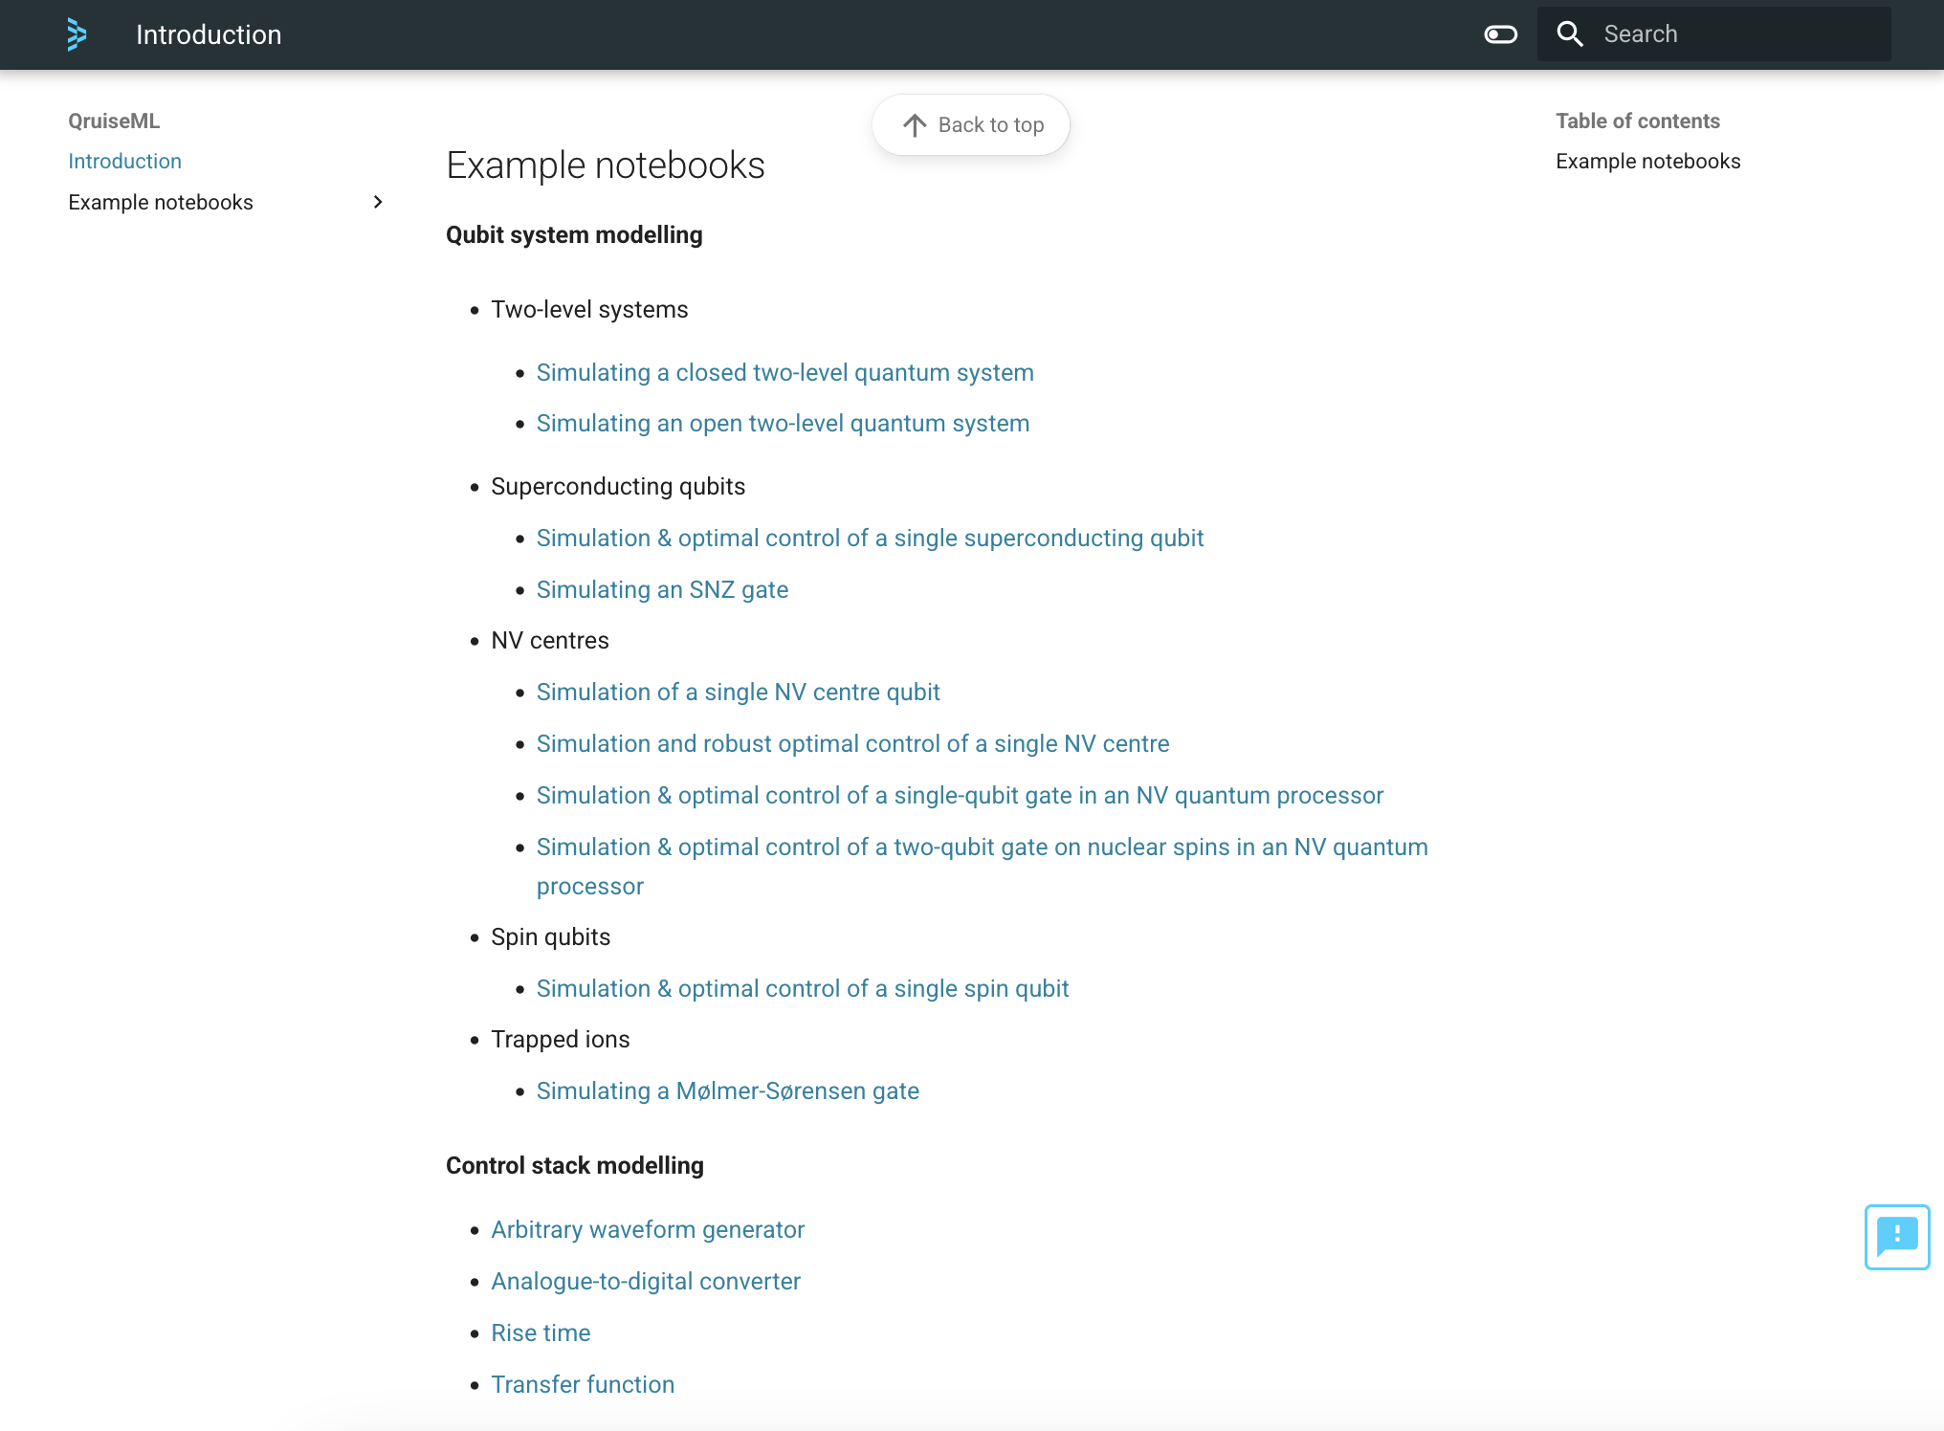This screenshot has width=1944, height=1431.
Task: Open the Transfer function link
Action: coord(583,1384)
